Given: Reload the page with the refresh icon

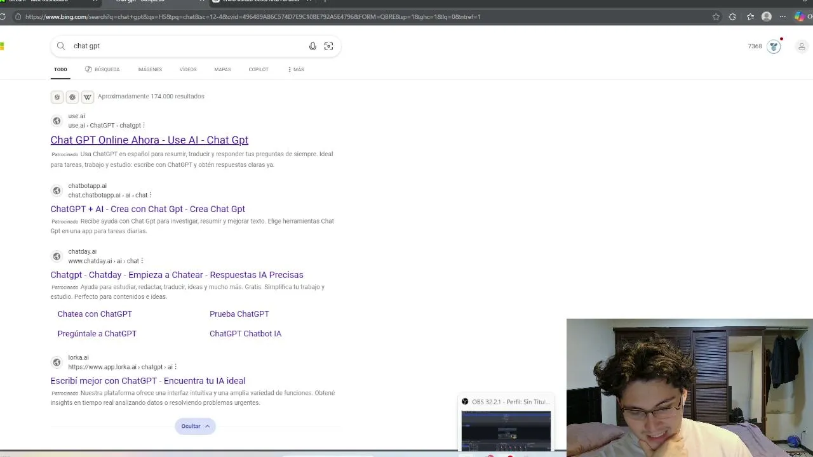Looking at the screenshot, I should (3, 17).
